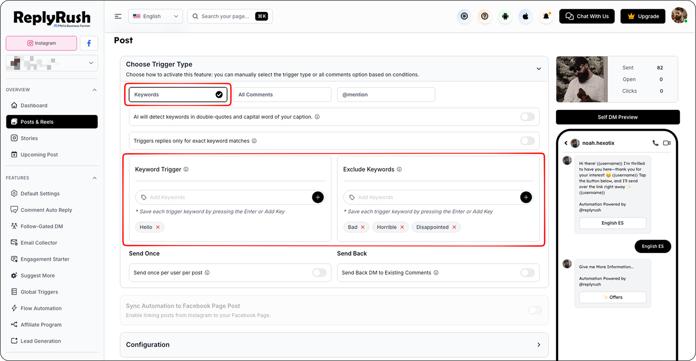
Task: Show info for Exclude Keywords
Action: [x=399, y=170]
